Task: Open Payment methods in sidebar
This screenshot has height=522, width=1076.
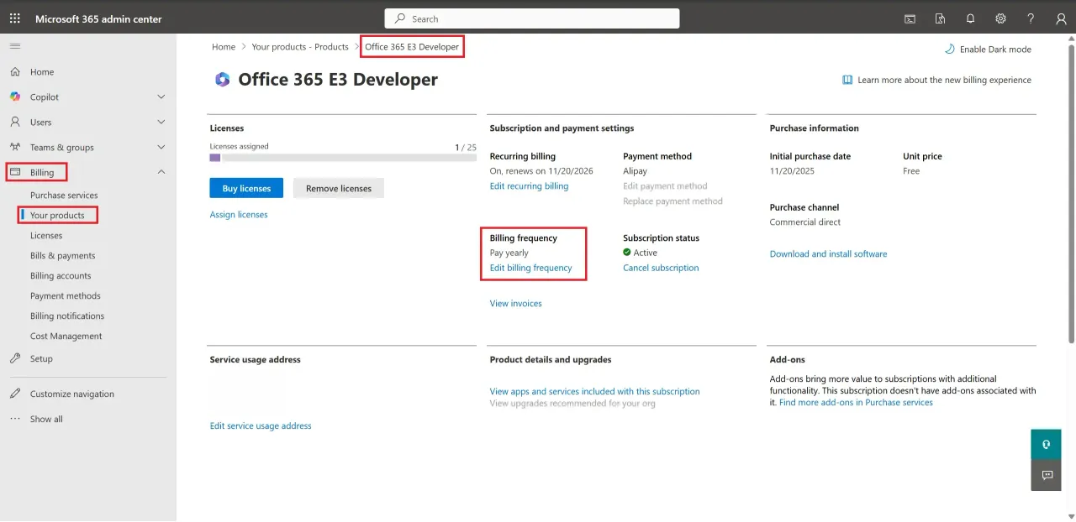Action: (x=66, y=296)
